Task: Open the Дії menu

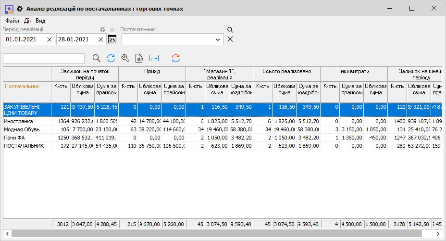Action: tap(27, 21)
